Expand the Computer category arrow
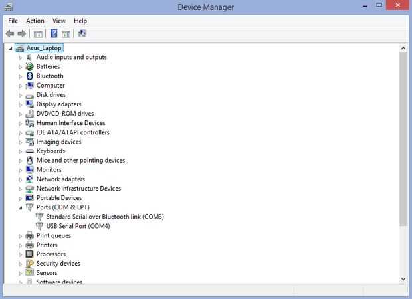 [21, 86]
